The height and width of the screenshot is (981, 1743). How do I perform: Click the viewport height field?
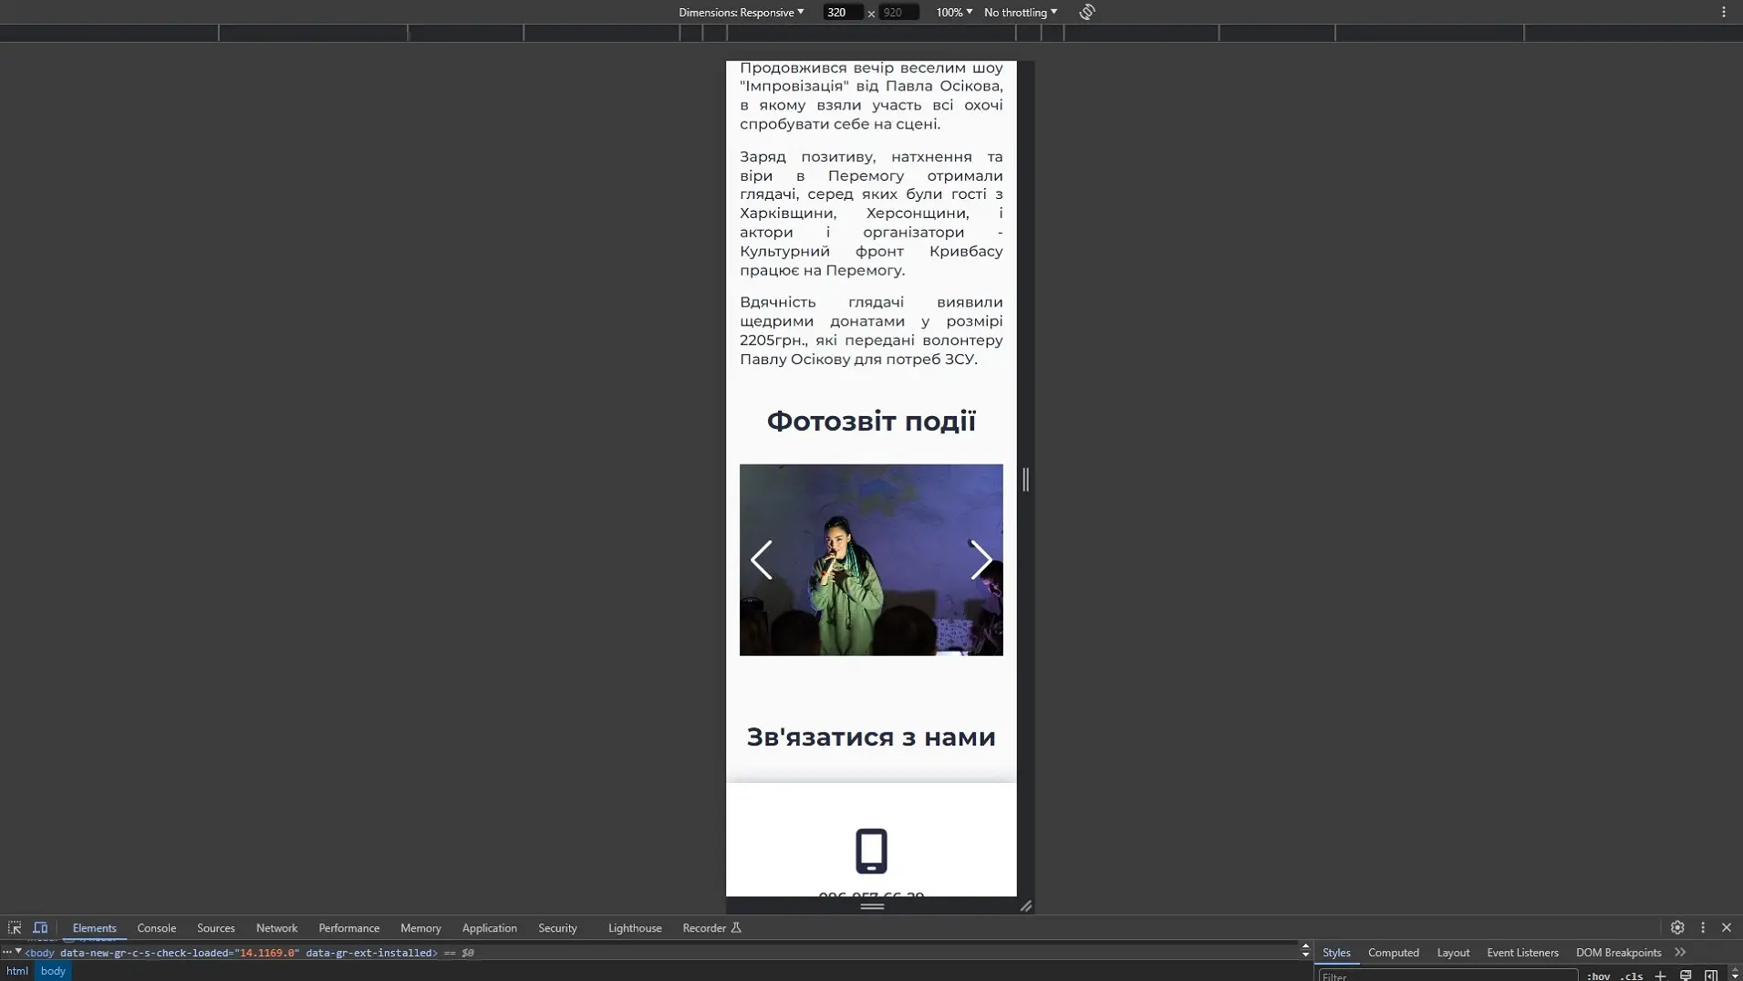(898, 12)
